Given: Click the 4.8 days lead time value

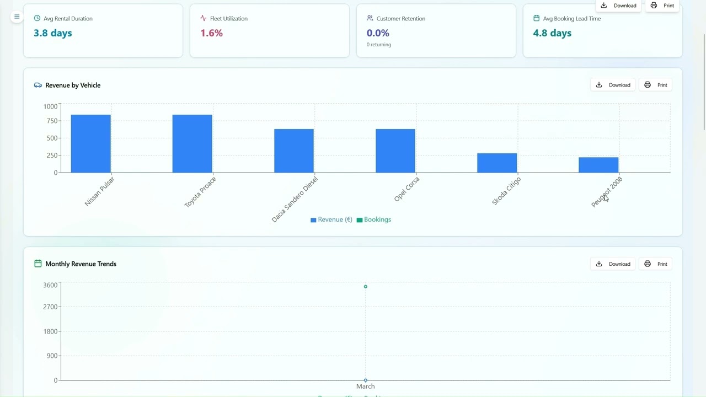Looking at the screenshot, I should click(552, 33).
